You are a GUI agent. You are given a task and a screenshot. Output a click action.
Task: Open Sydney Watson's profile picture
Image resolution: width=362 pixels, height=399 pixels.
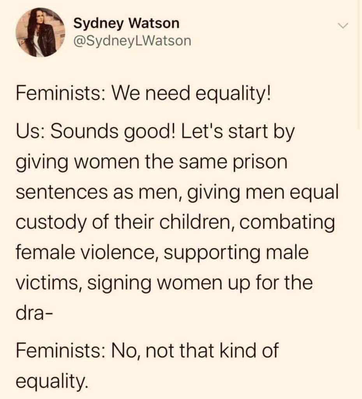tap(39, 33)
